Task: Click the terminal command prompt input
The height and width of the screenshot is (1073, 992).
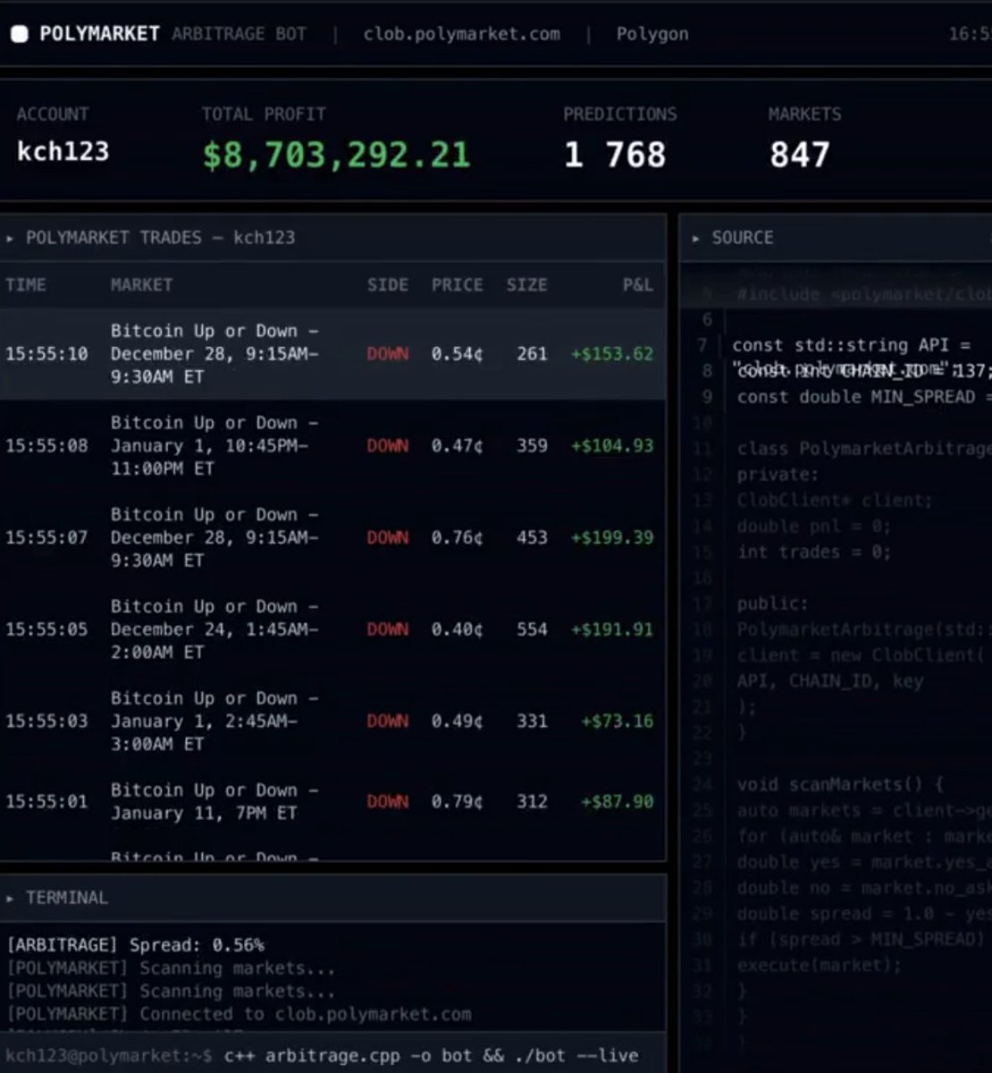Action: (x=431, y=1056)
